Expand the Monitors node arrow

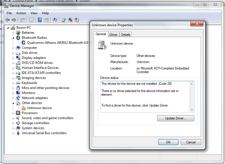[13, 93]
